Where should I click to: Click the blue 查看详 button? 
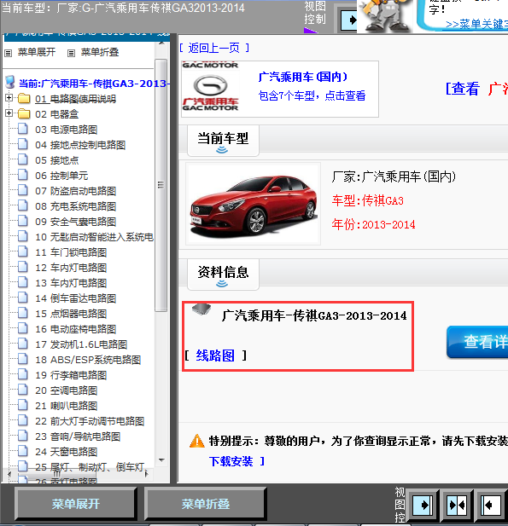[x=477, y=342]
